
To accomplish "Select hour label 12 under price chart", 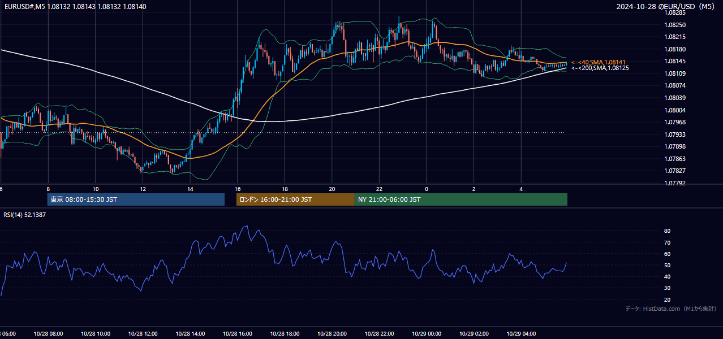I will pyautogui.click(x=143, y=189).
